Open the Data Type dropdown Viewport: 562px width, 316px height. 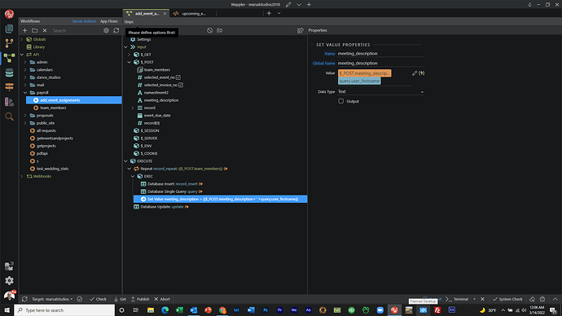[380, 92]
